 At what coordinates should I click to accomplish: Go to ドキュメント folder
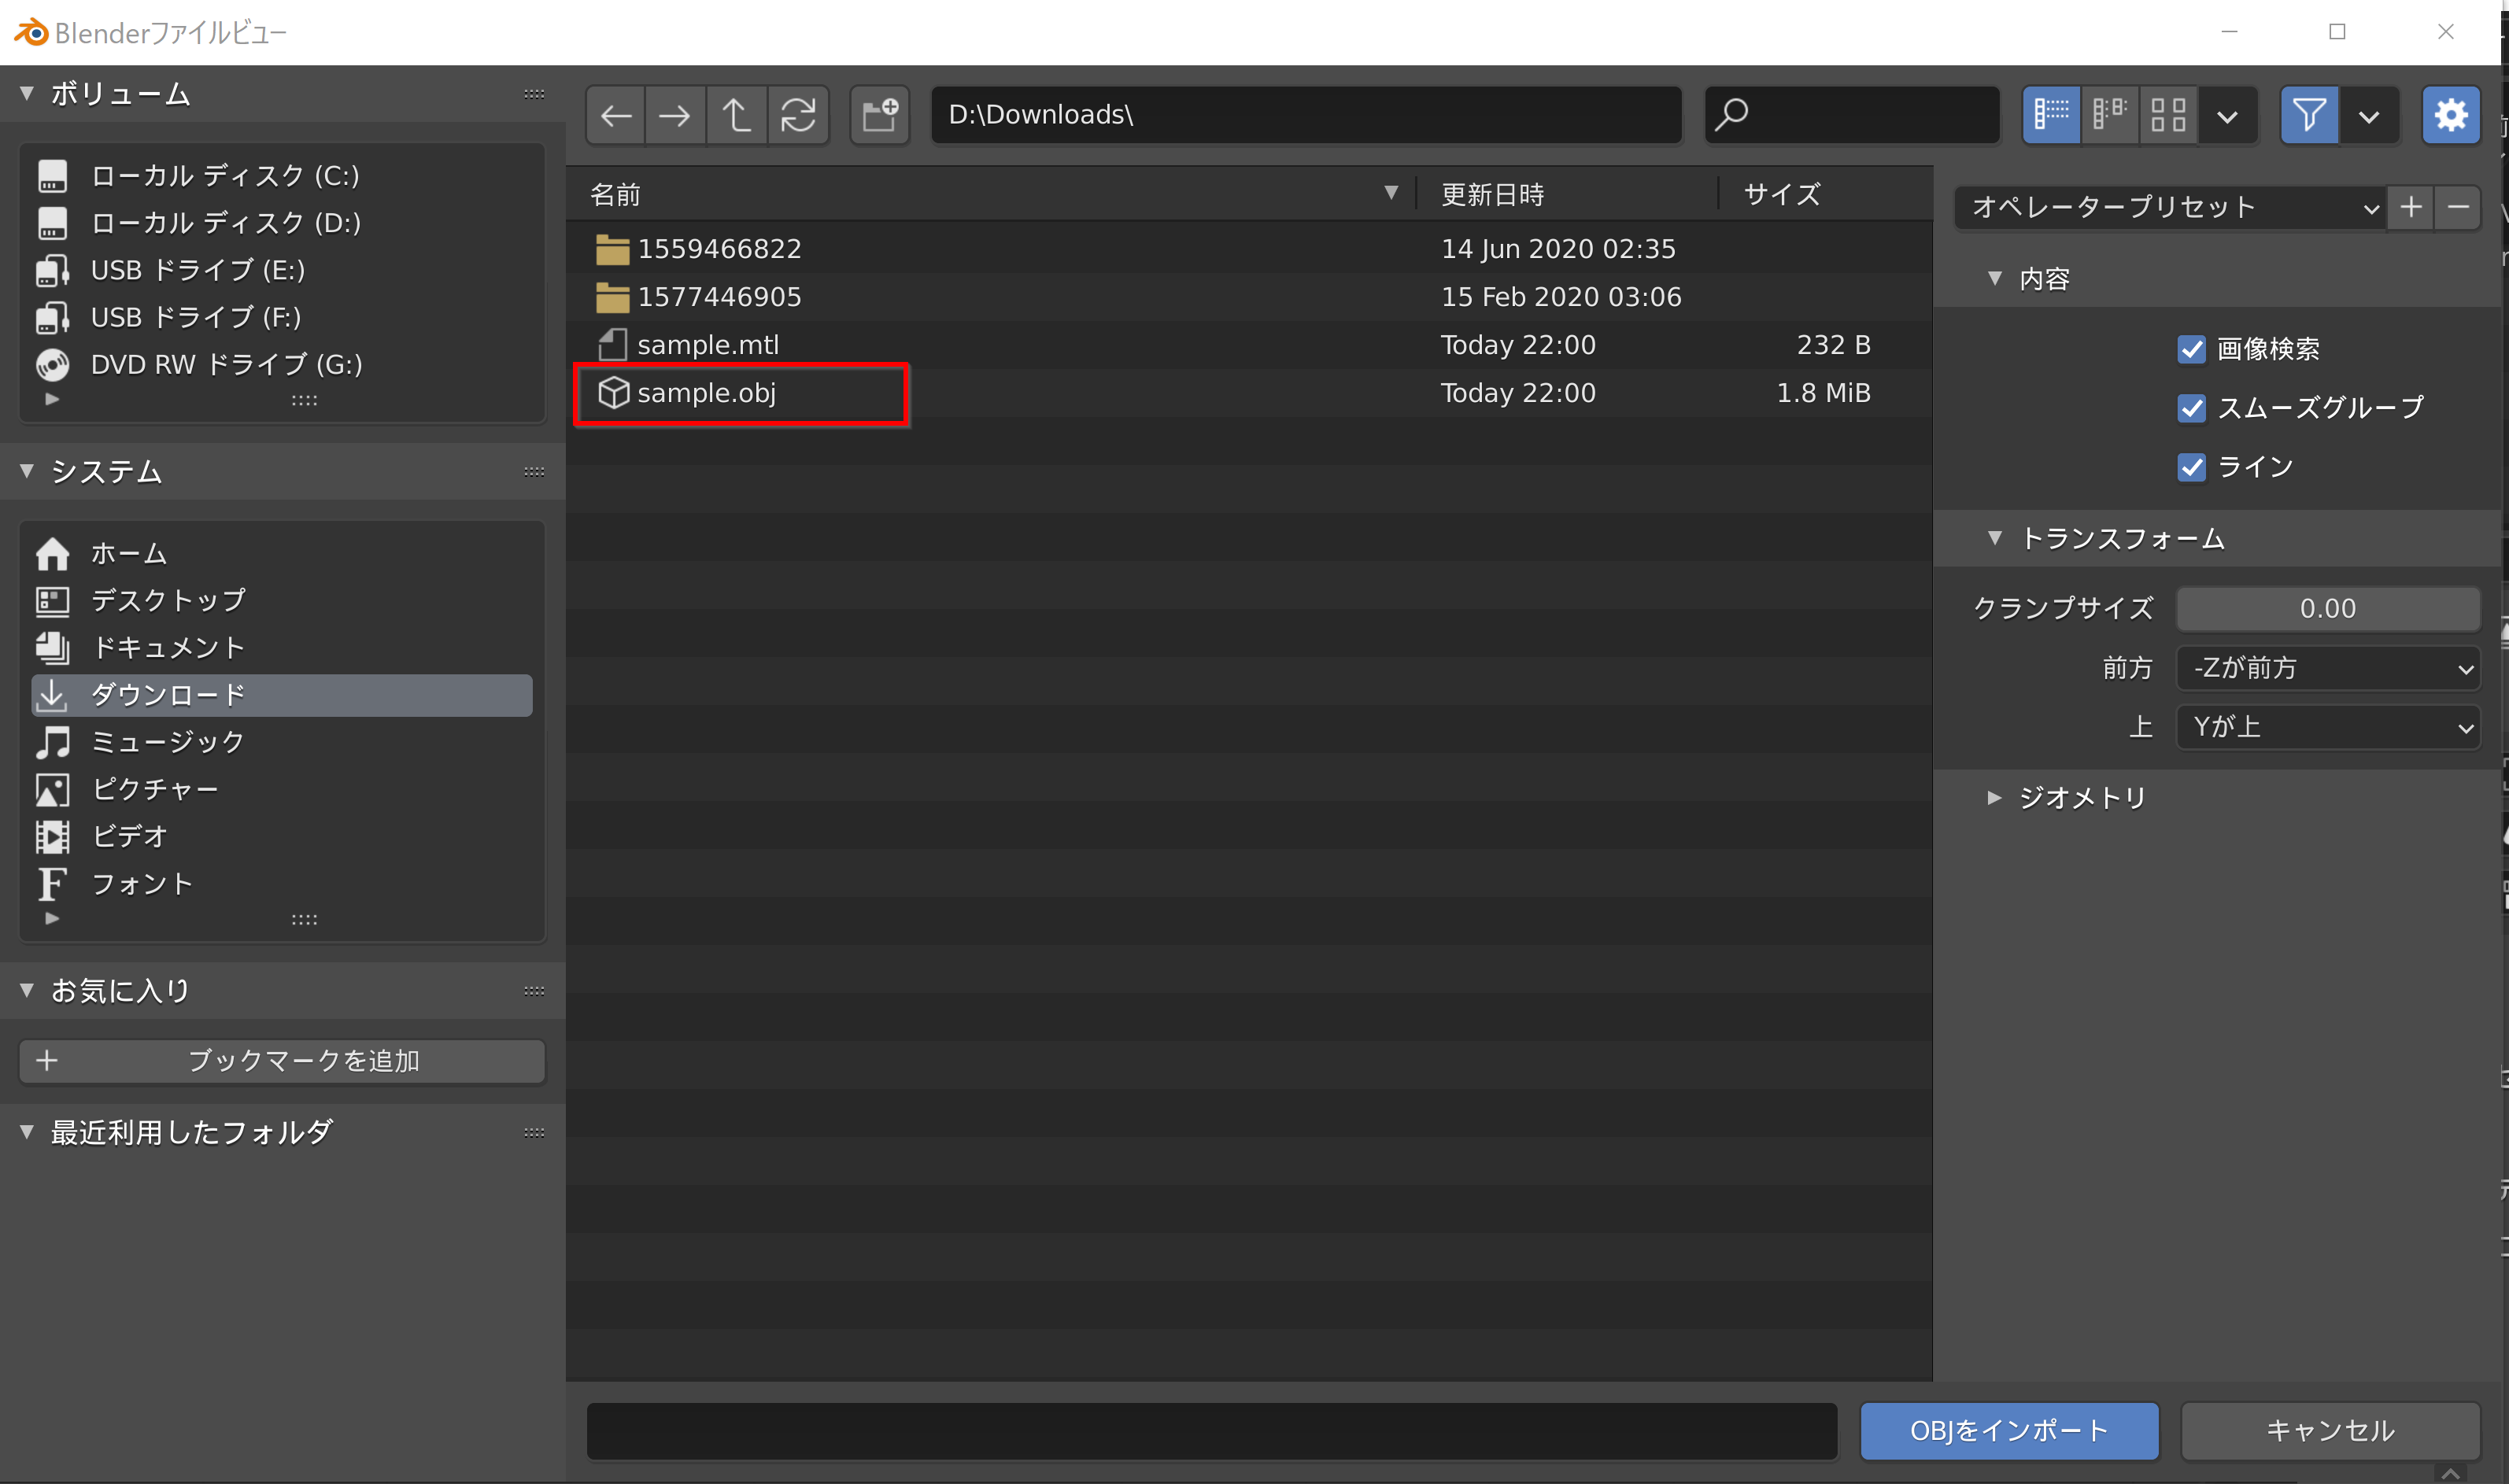point(282,647)
